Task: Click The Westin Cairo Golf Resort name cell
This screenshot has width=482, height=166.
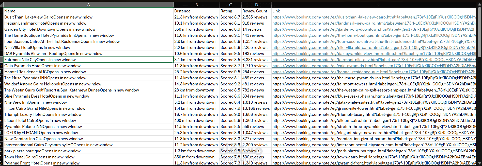Action: (88, 90)
